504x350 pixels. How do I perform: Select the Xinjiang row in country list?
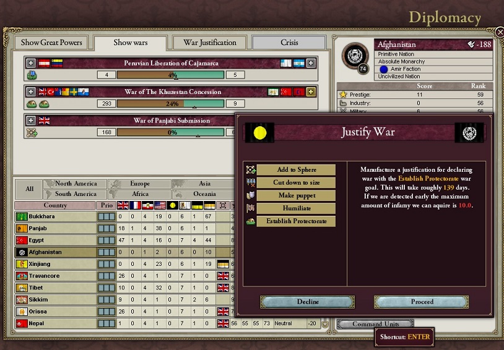(x=56, y=264)
